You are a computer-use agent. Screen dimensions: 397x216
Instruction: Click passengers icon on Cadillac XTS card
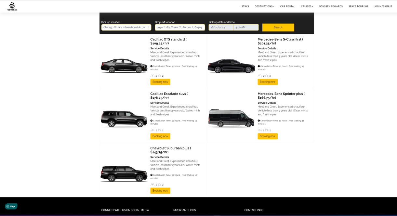(x=152, y=76)
